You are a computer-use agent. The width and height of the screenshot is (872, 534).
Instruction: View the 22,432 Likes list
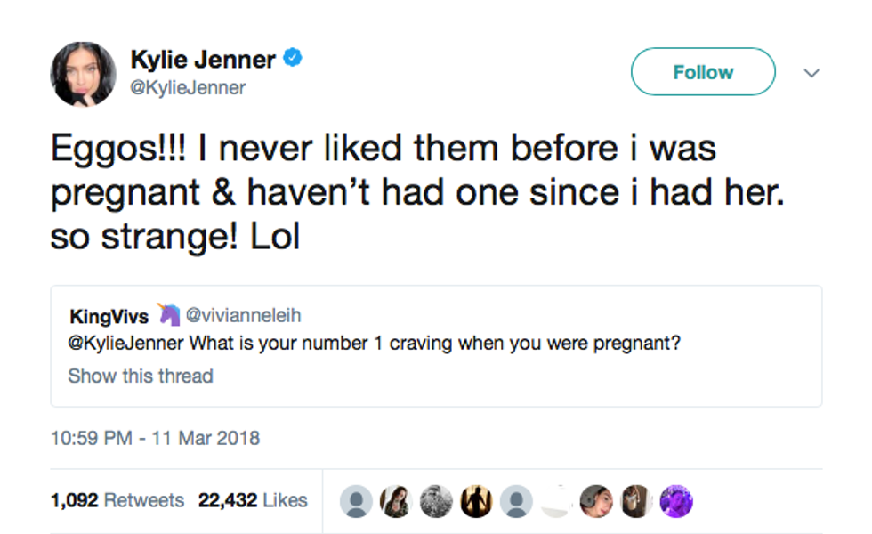[x=253, y=500]
